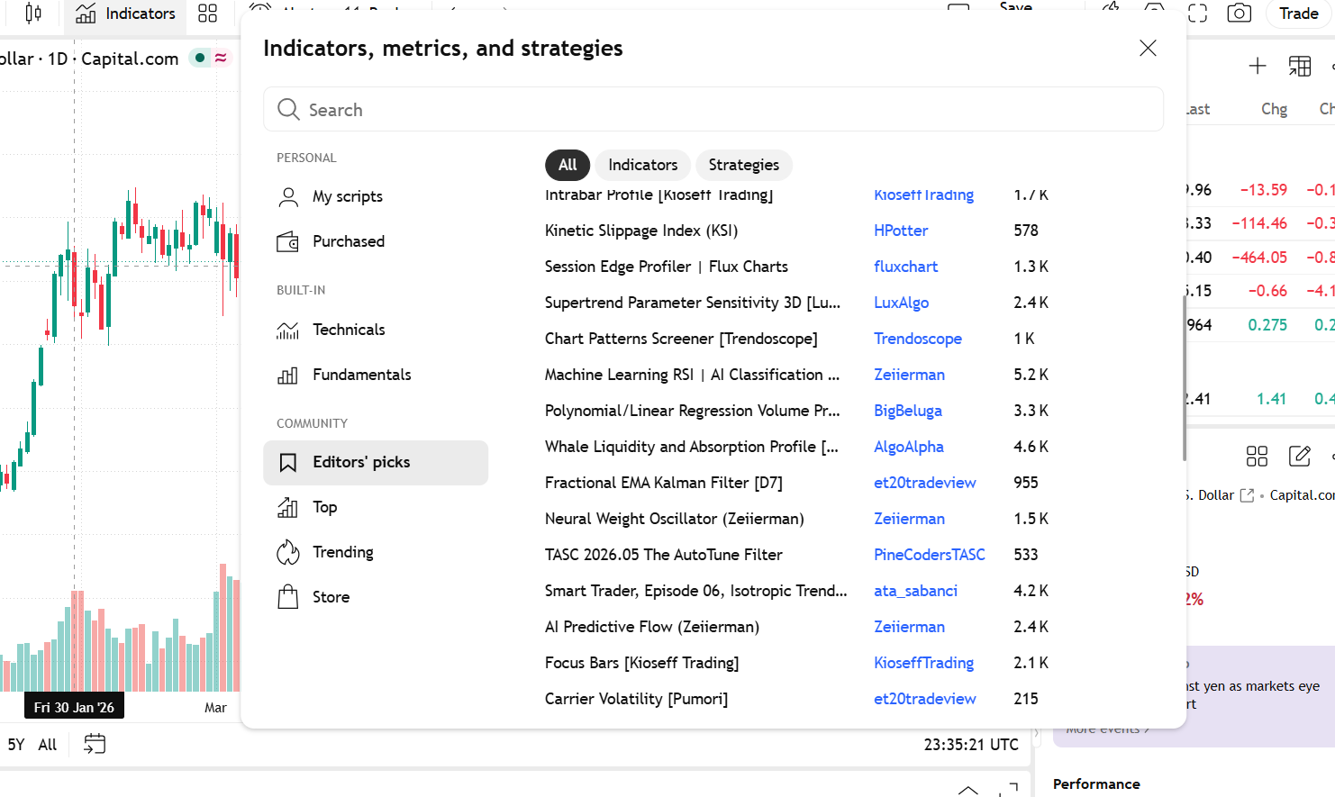Add Supertrend Parameter Sensitivity 3D script
This screenshot has width=1335, height=797.
click(693, 303)
